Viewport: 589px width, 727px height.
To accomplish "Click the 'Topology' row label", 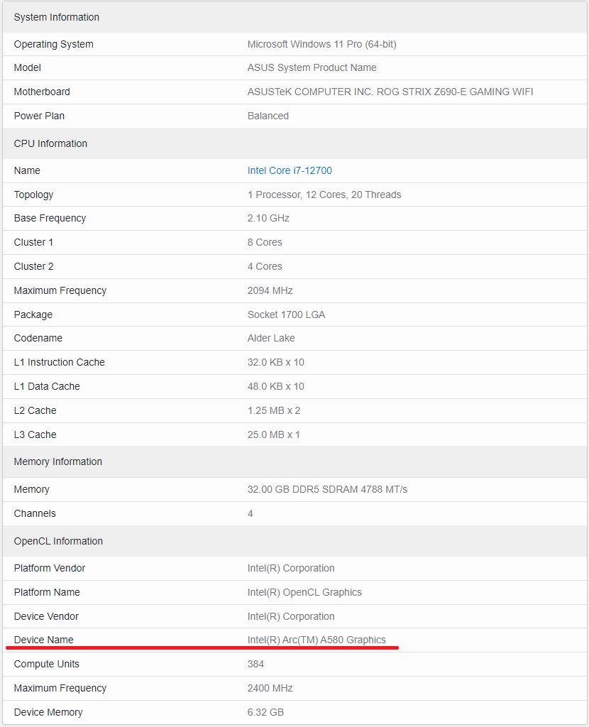I will pos(34,195).
